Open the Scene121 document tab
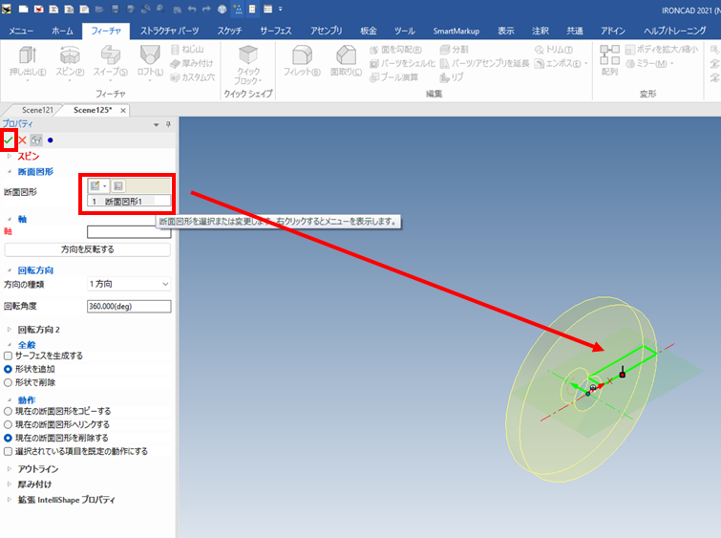Image resolution: width=721 pixels, height=538 pixels. 38,110
